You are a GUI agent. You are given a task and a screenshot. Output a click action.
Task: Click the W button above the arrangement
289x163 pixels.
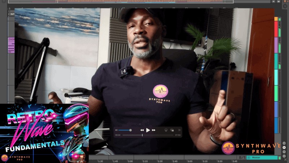[279, 1]
